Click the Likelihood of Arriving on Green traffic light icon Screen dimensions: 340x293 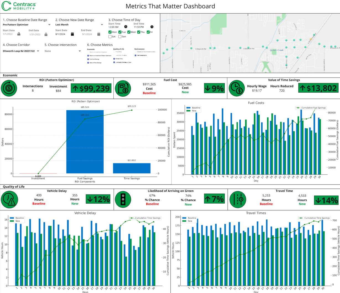(123, 199)
